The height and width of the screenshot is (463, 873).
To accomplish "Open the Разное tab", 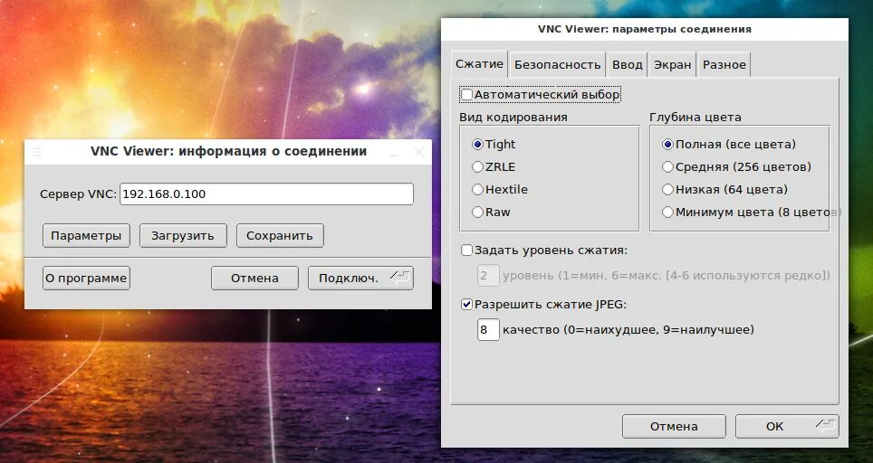I will [724, 65].
